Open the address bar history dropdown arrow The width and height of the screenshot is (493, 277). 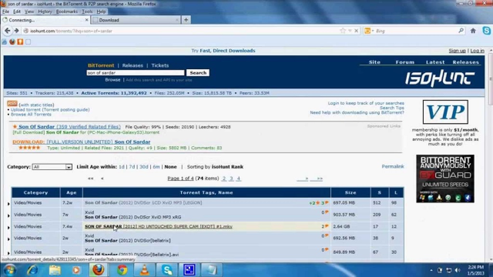click(350, 31)
